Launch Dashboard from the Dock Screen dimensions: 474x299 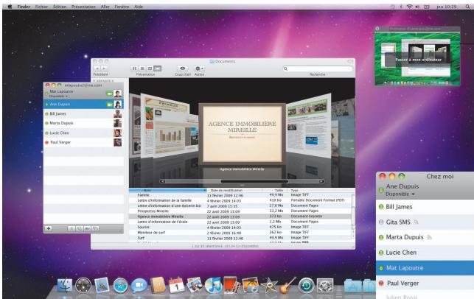(x=83, y=286)
